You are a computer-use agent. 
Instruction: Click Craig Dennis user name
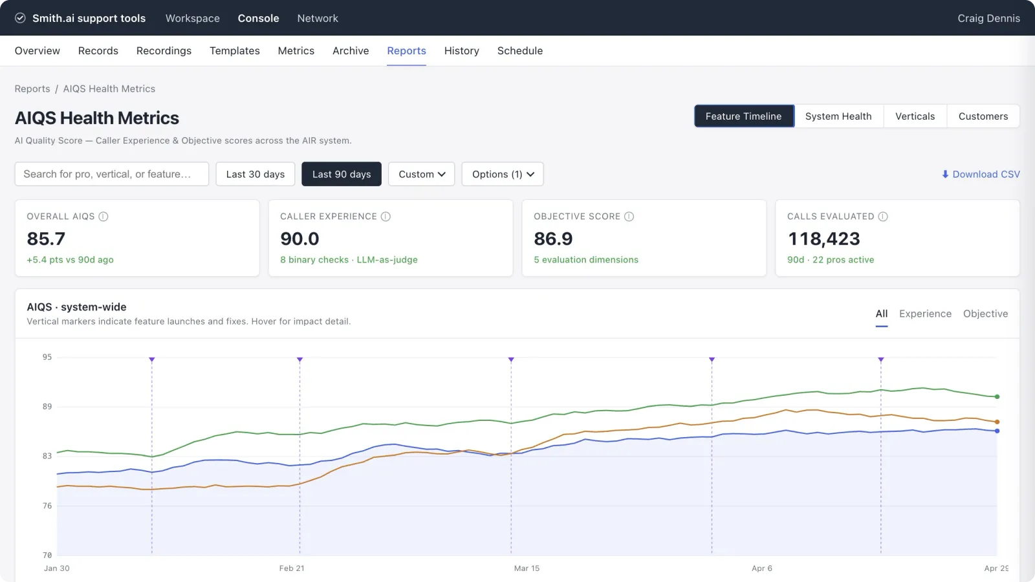(988, 18)
